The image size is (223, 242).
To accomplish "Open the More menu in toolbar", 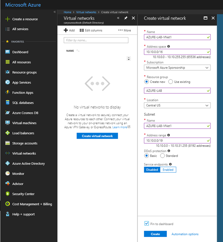I will point(124,30).
